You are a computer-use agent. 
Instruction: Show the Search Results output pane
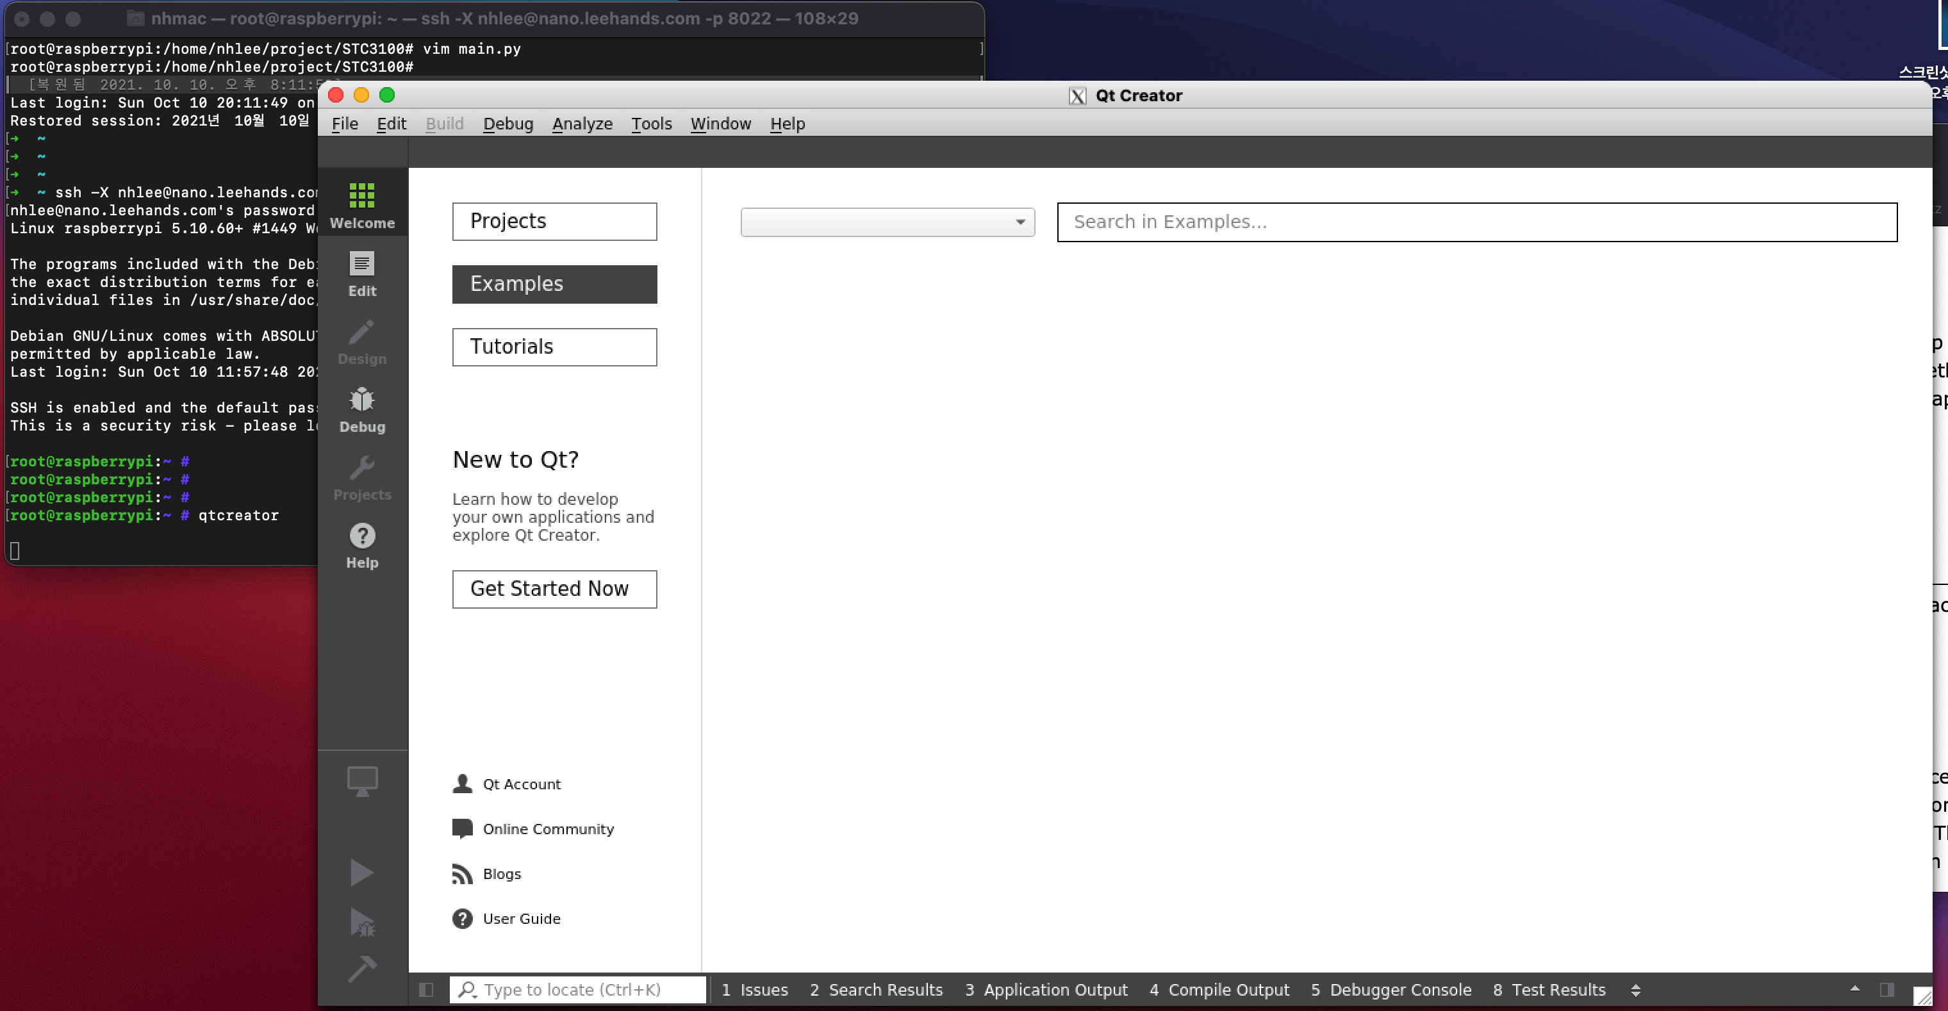pyautogui.click(x=877, y=990)
